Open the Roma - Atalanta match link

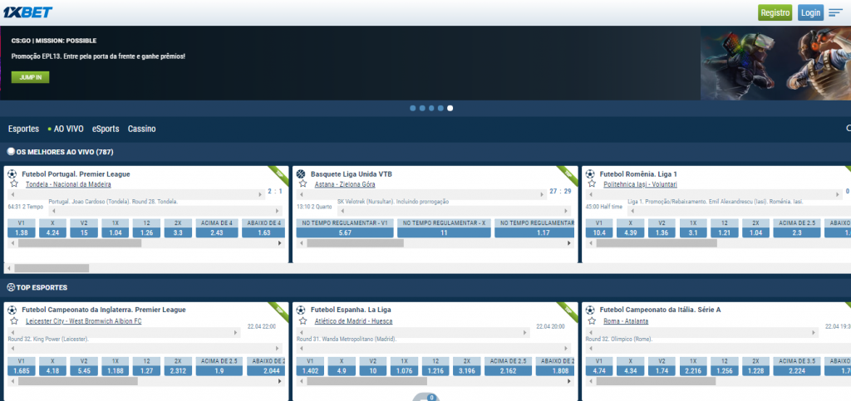[x=626, y=320]
